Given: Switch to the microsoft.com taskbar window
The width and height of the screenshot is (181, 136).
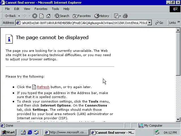Looking at the screenshot, I should [66, 132].
